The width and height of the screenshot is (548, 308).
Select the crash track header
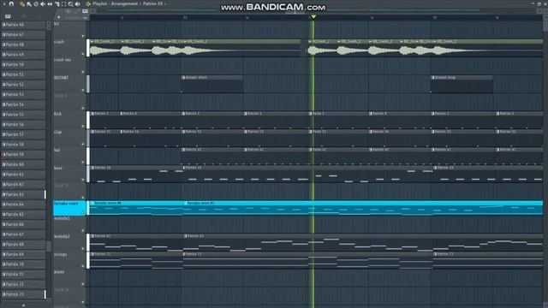(x=69, y=48)
